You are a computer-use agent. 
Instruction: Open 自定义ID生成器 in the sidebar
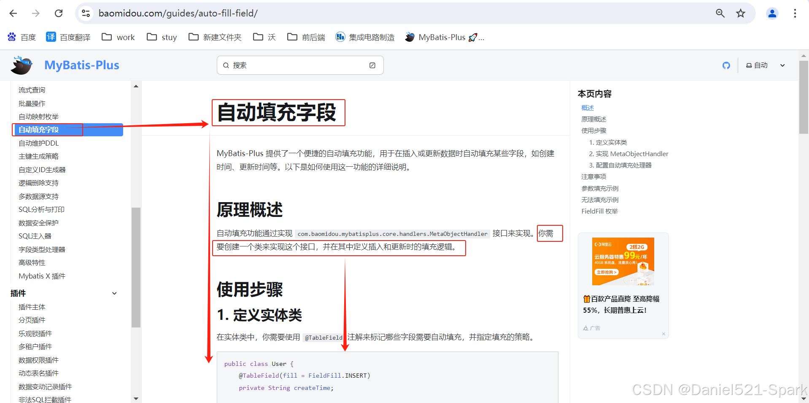coord(42,170)
